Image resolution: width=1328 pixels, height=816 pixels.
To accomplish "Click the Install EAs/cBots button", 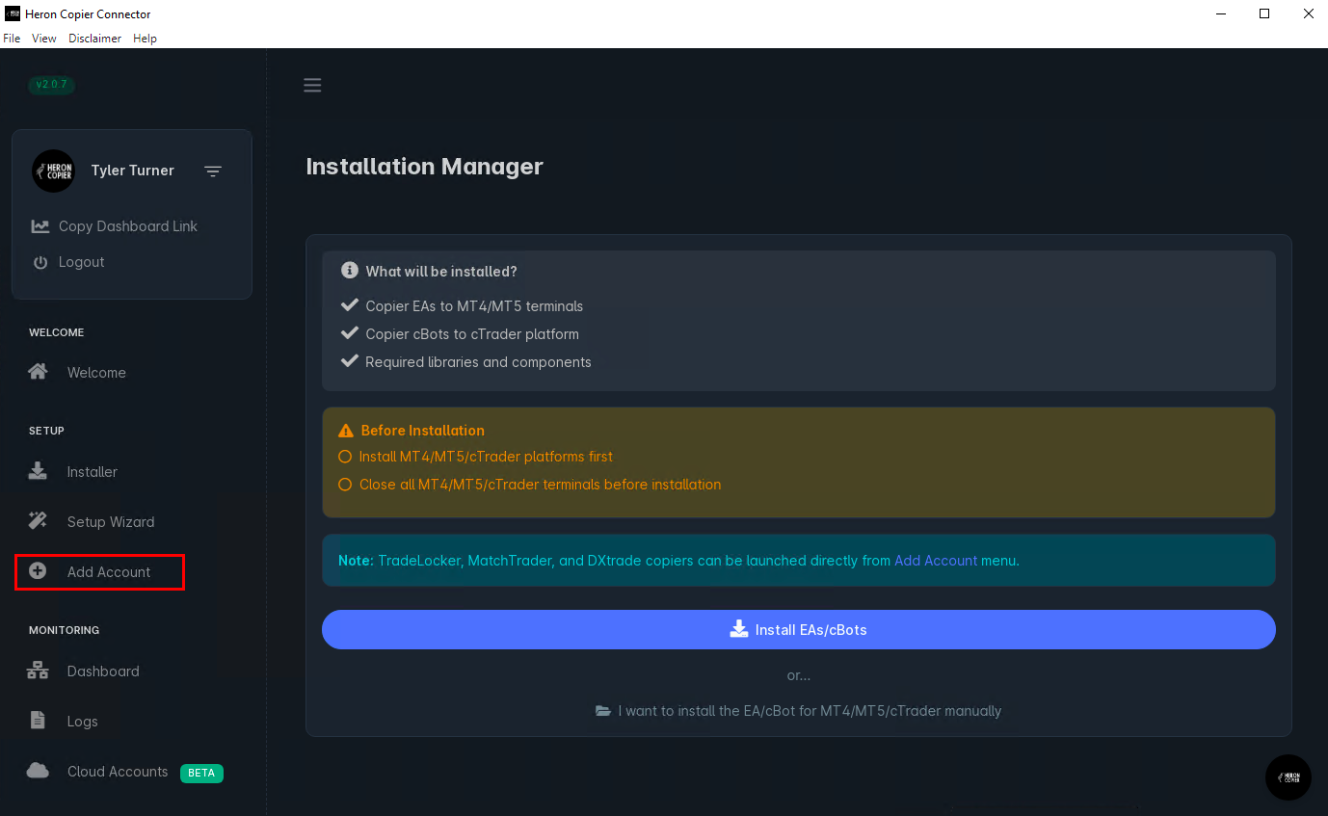I will (x=799, y=629).
